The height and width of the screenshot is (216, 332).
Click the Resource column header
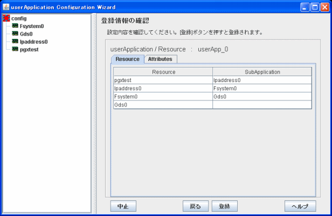click(x=163, y=72)
